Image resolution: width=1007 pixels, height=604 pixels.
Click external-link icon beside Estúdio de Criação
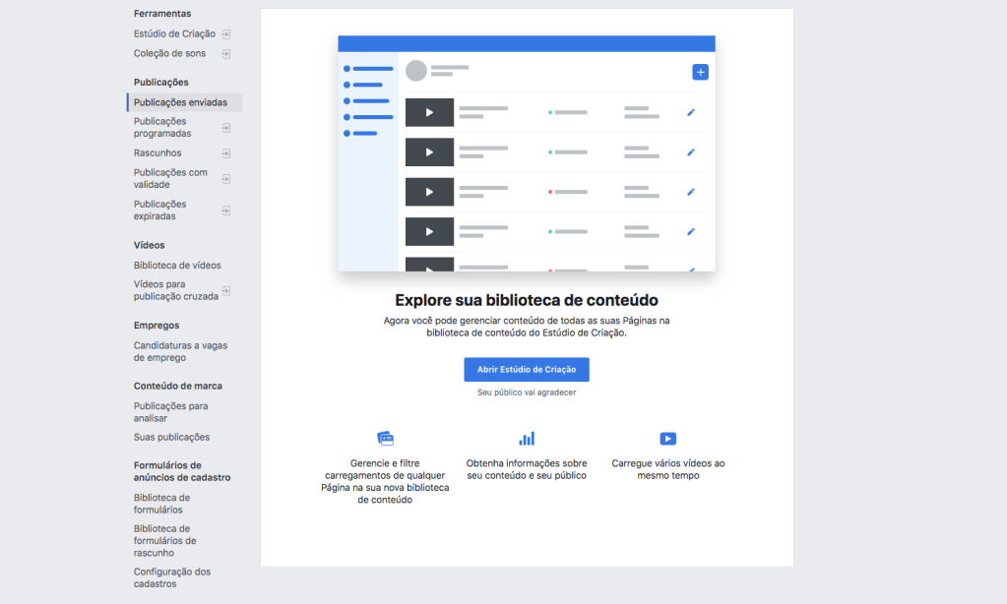(226, 34)
